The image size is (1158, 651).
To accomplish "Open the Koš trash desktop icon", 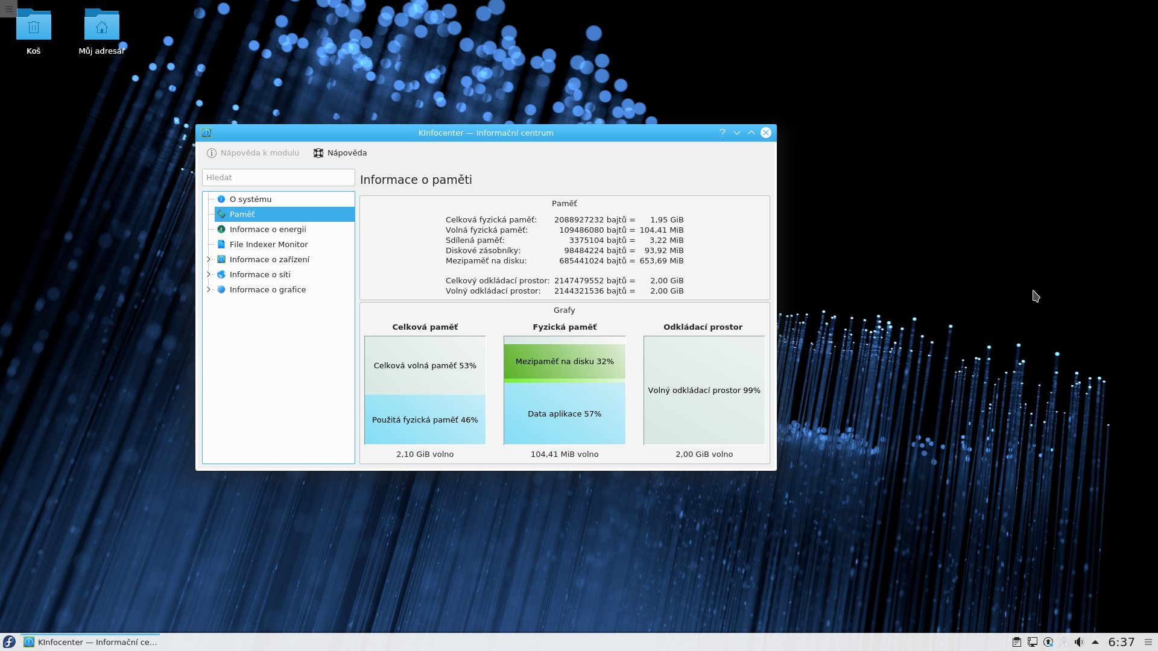I will (34, 27).
